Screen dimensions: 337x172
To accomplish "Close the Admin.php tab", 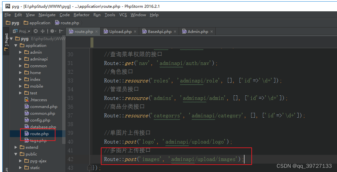I will (x=212, y=31).
